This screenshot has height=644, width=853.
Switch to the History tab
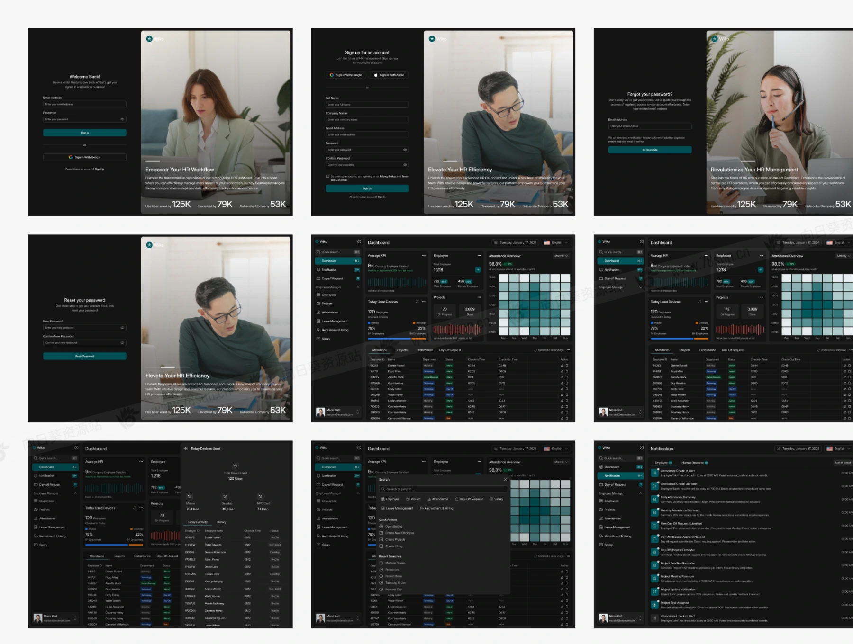pos(221,522)
